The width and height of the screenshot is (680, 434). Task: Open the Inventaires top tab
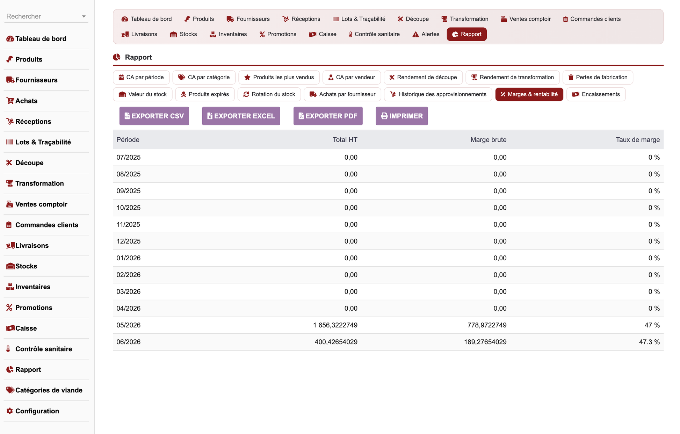[228, 34]
